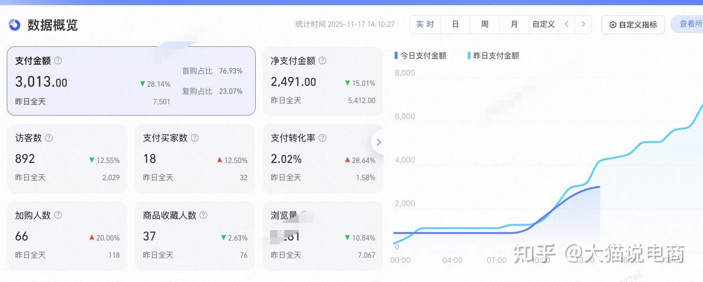Screen dimensions: 703x282
Task: Click 首购占比 76.93% text
Action: 212,71
